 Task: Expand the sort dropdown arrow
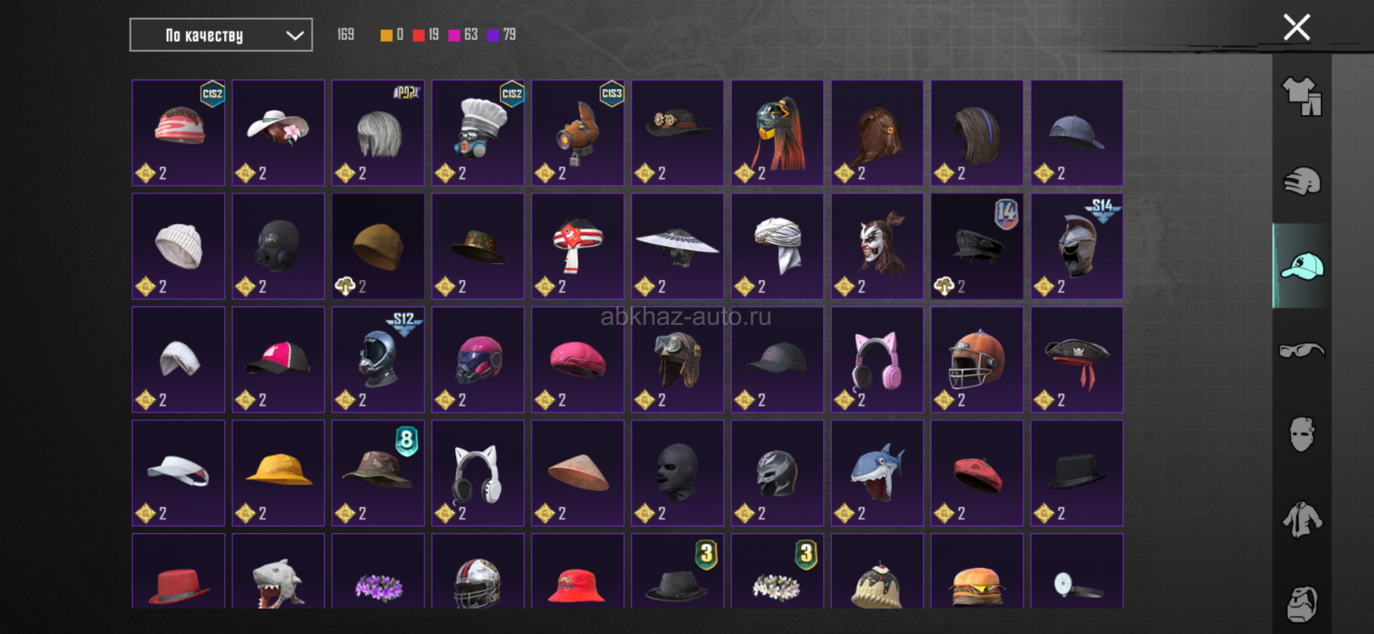tap(295, 36)
